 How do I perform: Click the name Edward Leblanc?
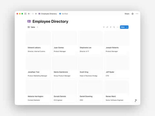(34, 48)
